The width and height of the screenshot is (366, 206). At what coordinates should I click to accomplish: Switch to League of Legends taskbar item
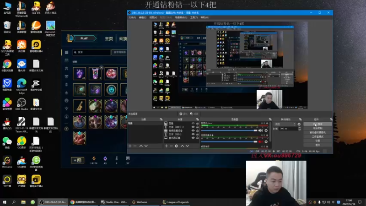[x=176, y=202]
